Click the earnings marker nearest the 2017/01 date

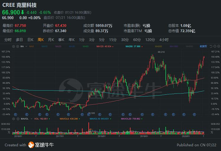[x=58, y=114]
